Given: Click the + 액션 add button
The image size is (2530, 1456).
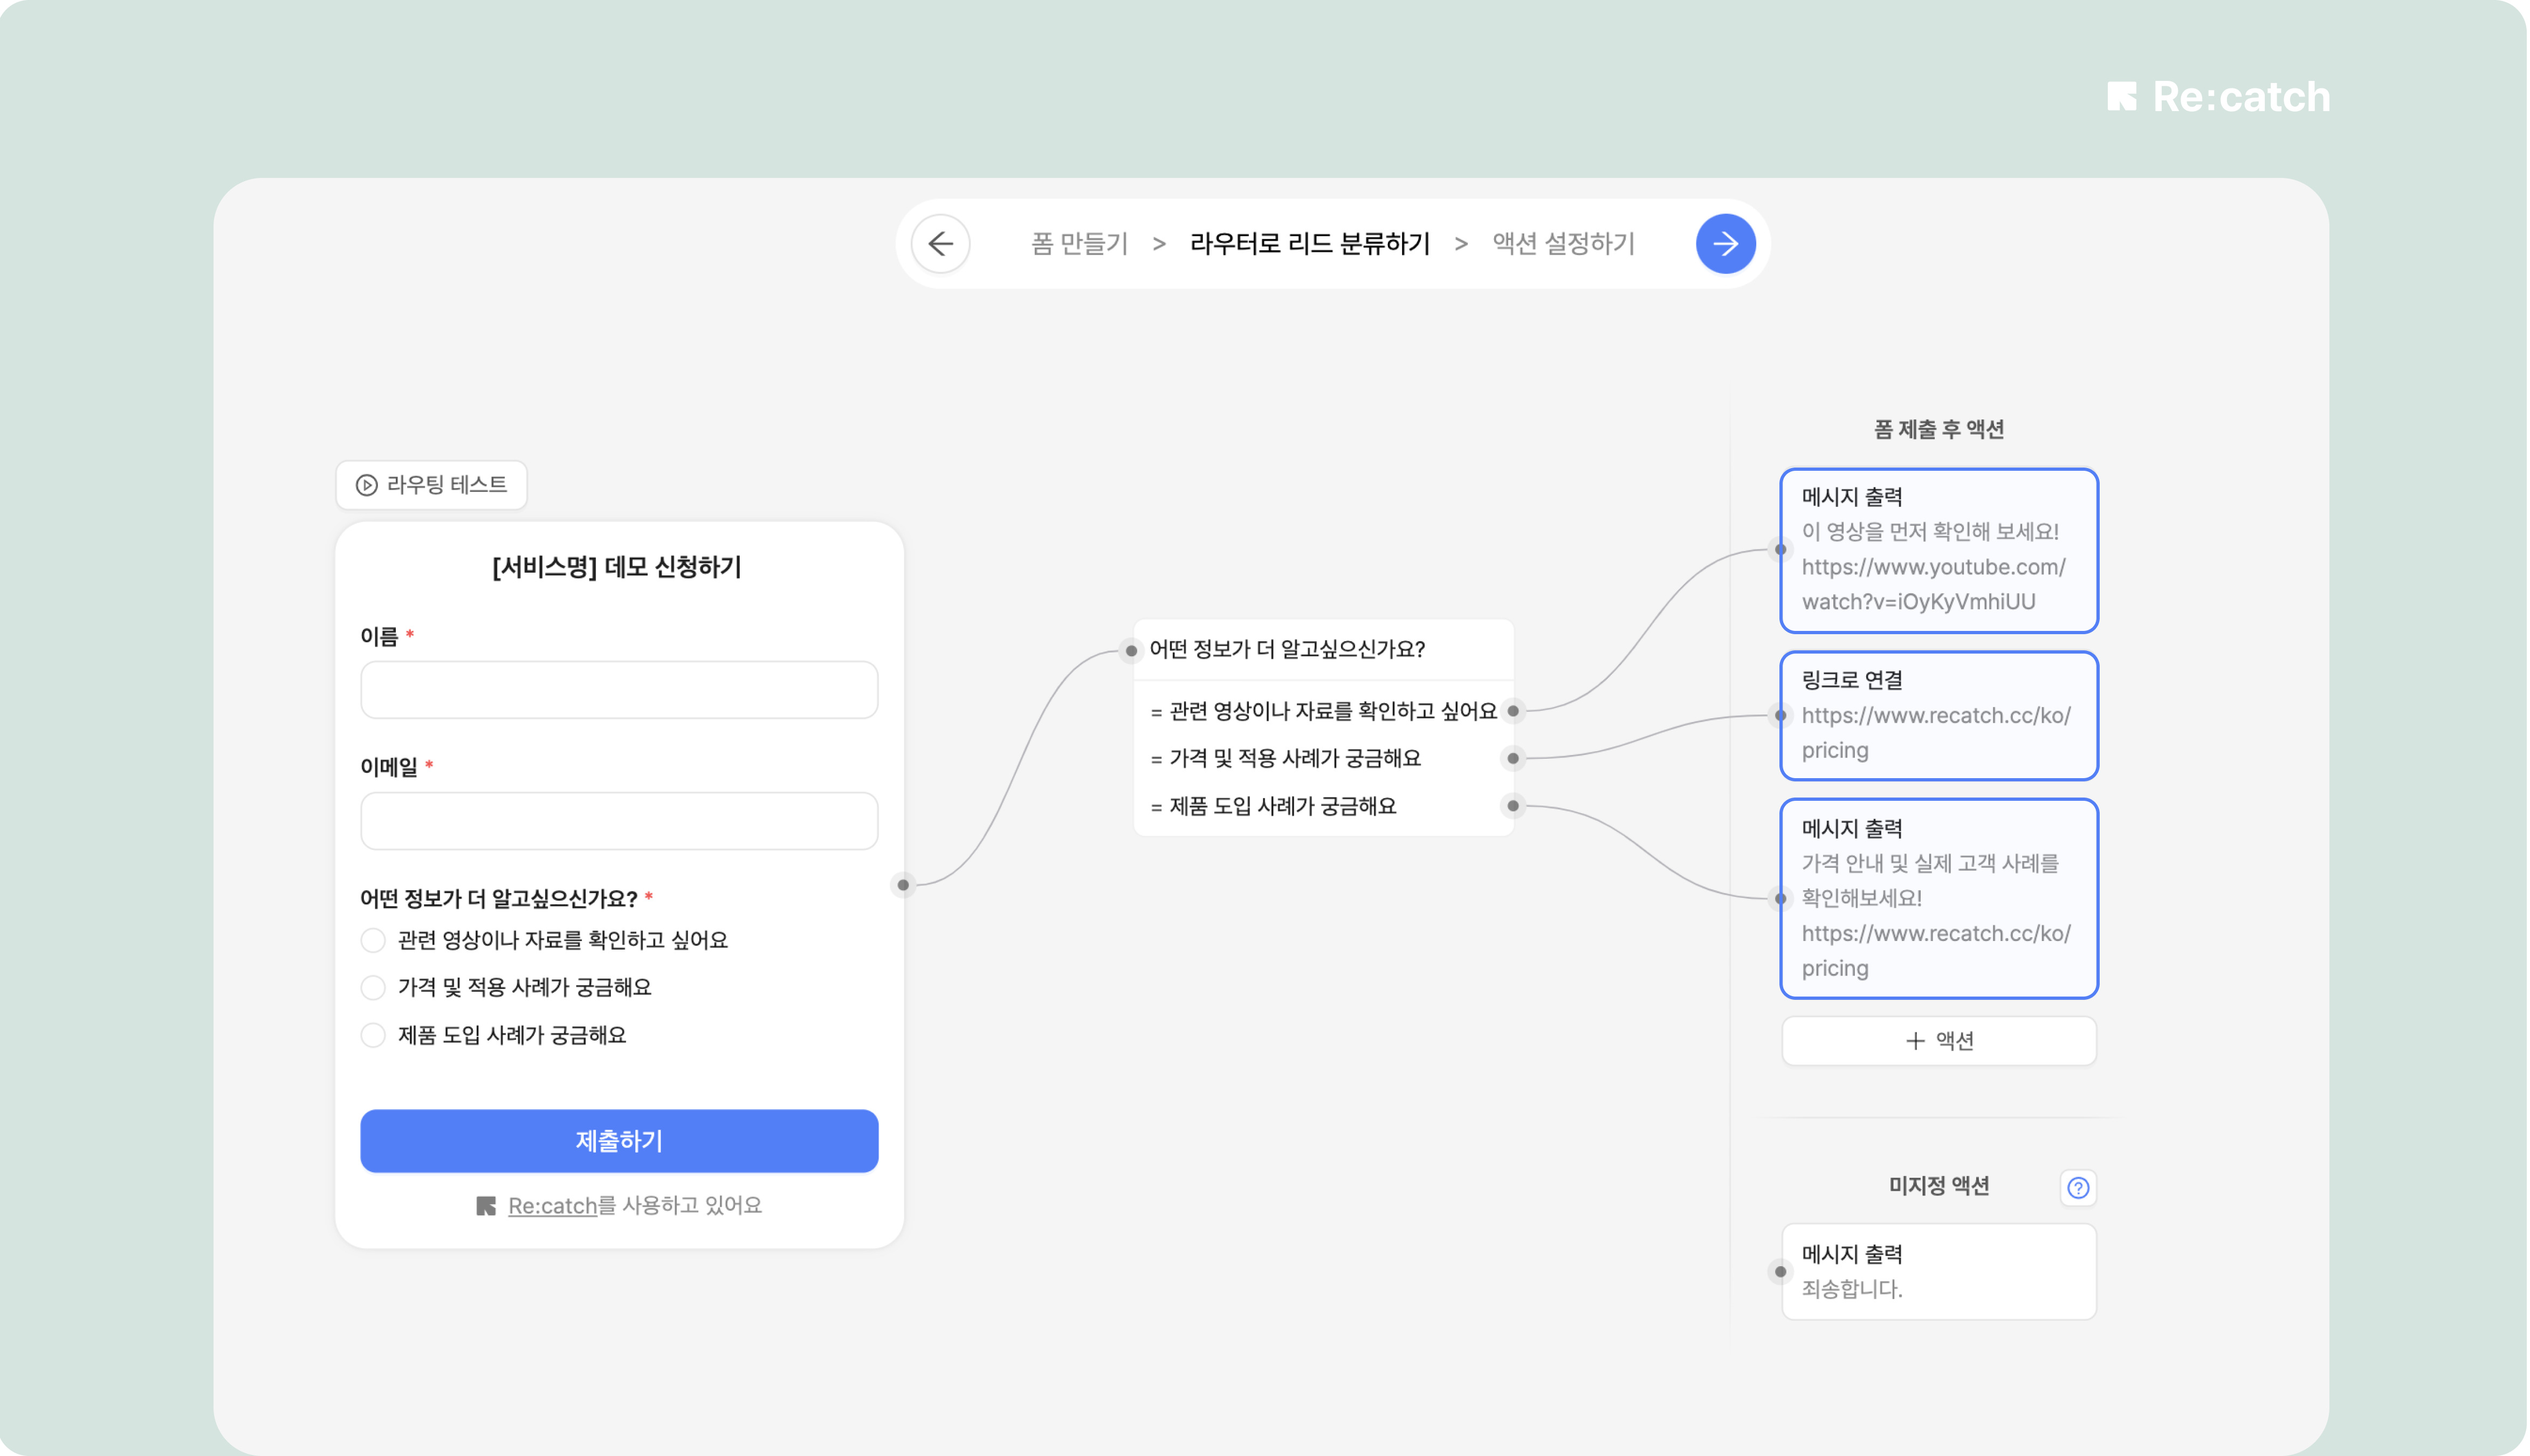Looking at the screenshot, I should [x=1938, y=1041].
